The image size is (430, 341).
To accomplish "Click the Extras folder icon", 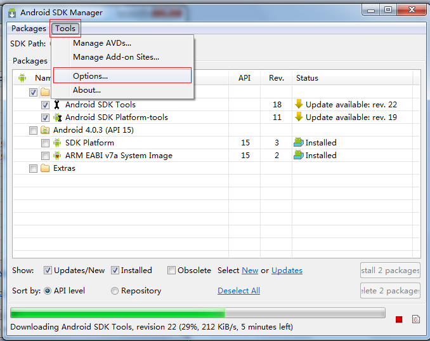I will point(45,168).
